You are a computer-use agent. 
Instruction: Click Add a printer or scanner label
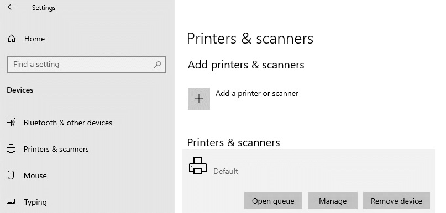click(x=257, y=93)
